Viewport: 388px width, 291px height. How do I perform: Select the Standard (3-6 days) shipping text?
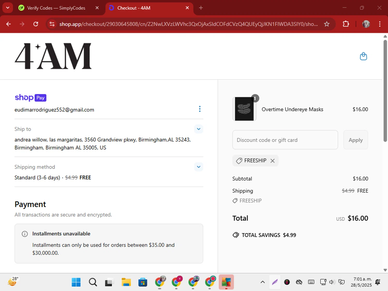point(37,177)
